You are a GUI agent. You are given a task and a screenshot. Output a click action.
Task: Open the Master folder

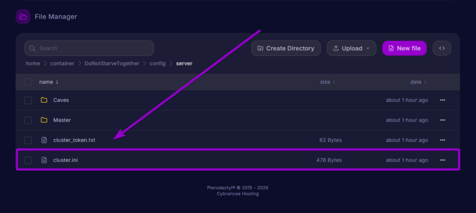pos(62,120)
